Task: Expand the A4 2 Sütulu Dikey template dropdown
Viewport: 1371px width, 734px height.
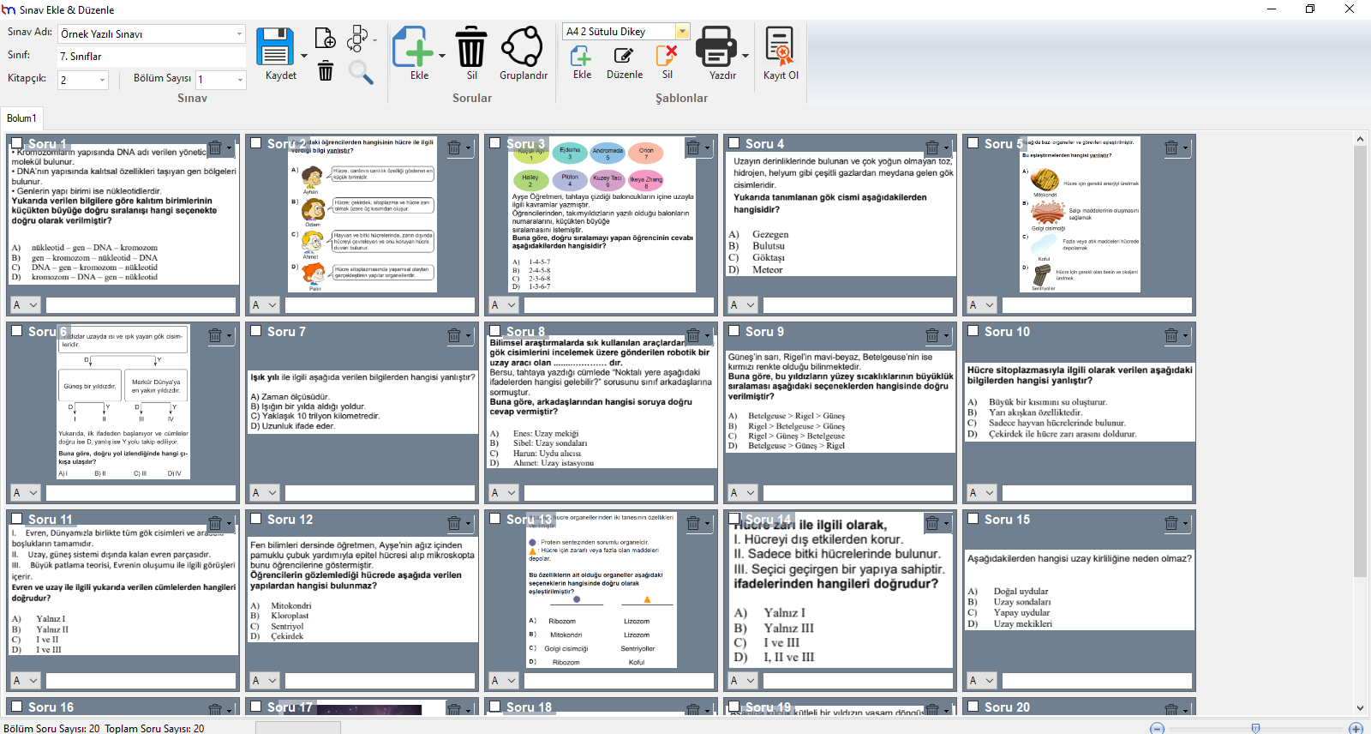Action: tap(683, 32)
